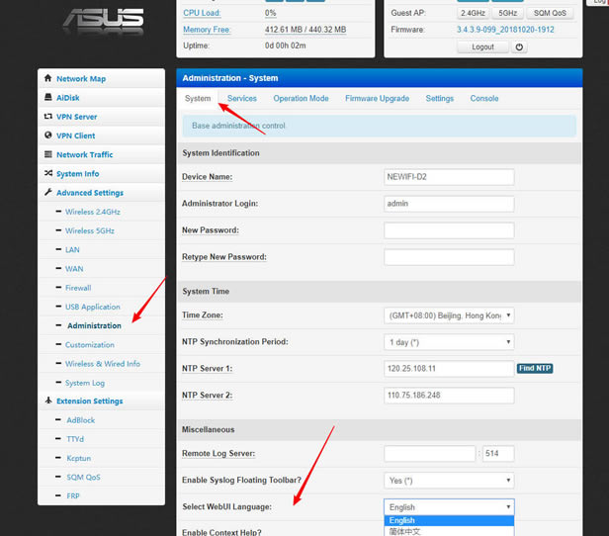Click the VPN Client globe icon
609x536 pixels.
click(47, 135)
